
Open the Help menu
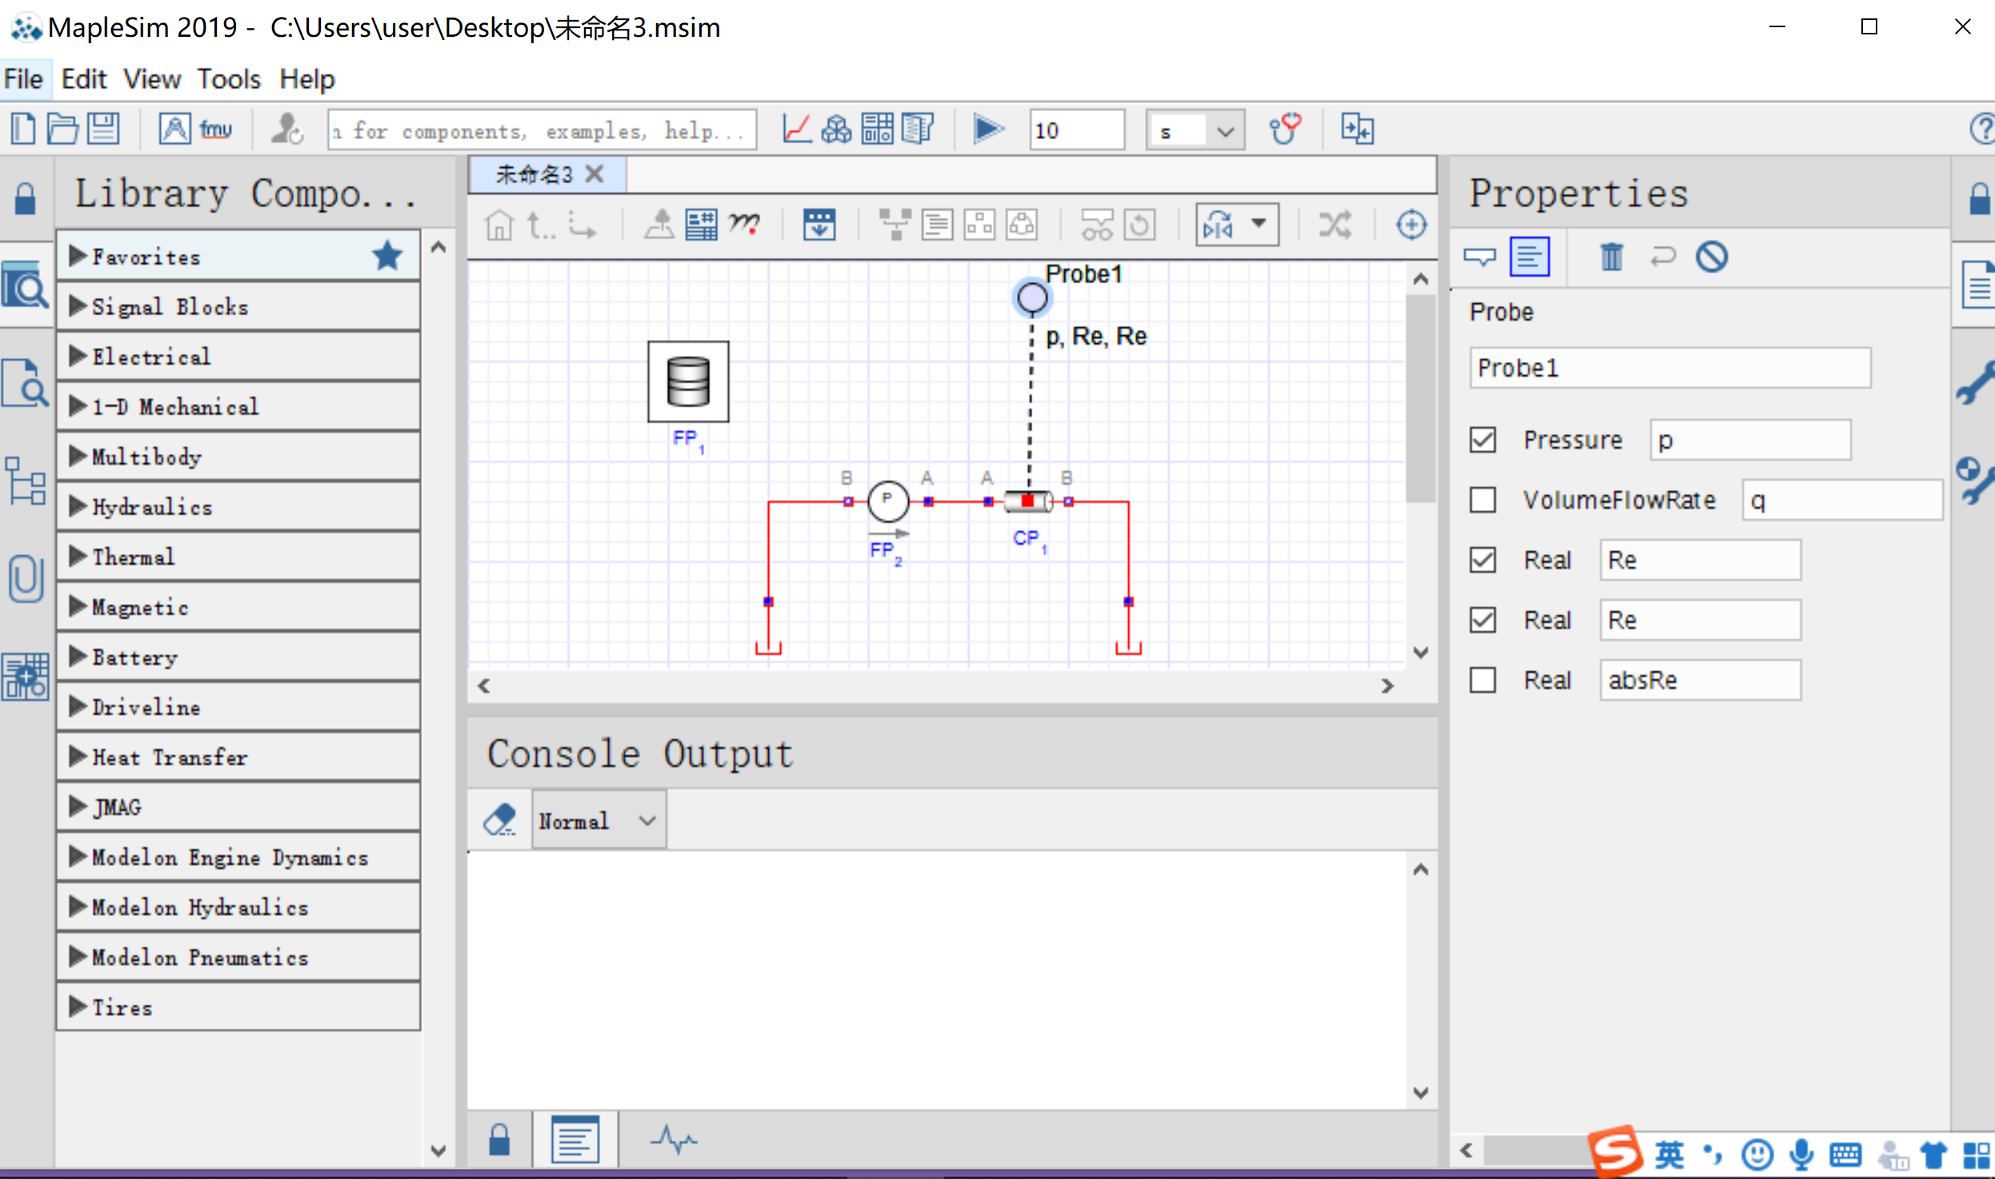[x=306, y=79]
